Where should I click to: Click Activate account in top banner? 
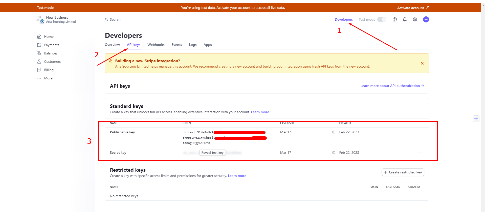(413, 8)
